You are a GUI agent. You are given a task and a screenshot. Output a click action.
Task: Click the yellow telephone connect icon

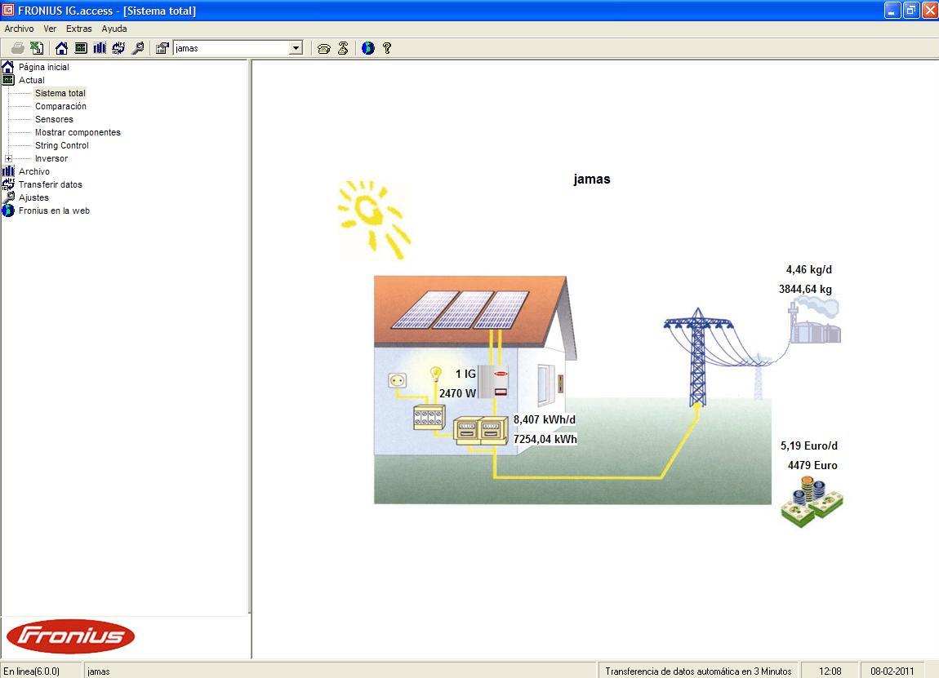324,48
